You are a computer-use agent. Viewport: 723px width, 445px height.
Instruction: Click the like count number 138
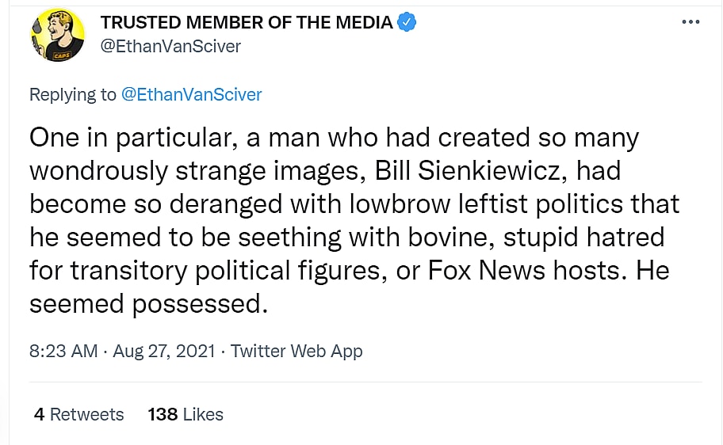click(x=163, y=414)
